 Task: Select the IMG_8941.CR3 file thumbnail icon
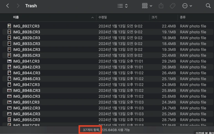9,61
